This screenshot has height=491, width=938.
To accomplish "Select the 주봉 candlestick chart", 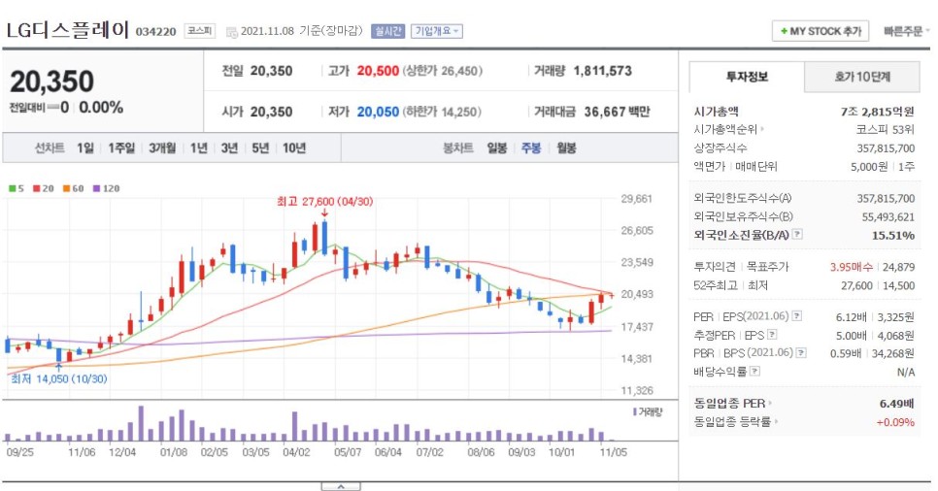I will (530, 147).
